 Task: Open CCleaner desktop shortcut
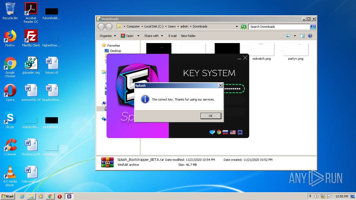(10, 147)
